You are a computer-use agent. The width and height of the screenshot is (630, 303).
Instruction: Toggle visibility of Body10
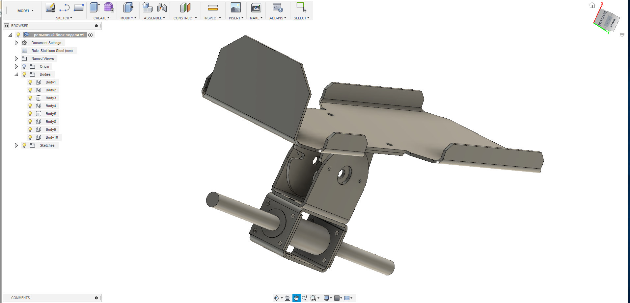click(x=30, y=137)
